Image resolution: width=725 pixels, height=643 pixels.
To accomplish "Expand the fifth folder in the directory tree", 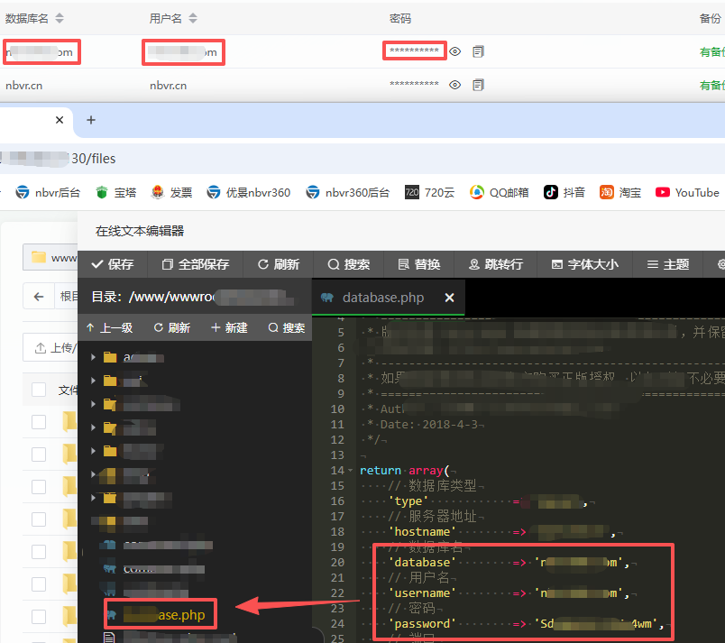I will 93,451.
